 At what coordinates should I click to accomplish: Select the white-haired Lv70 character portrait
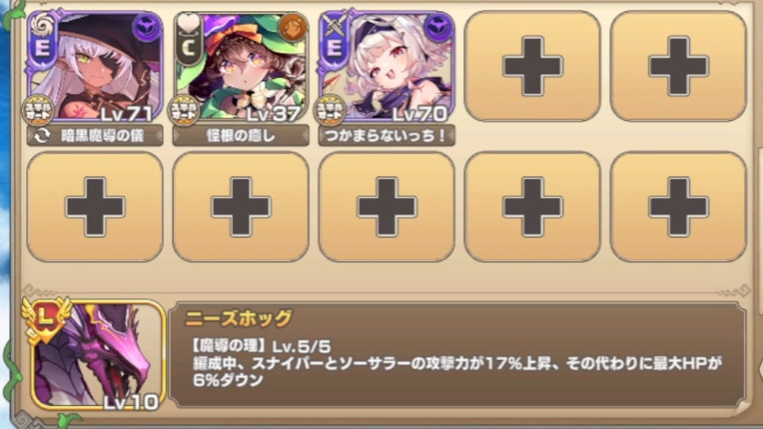[387, 67]
